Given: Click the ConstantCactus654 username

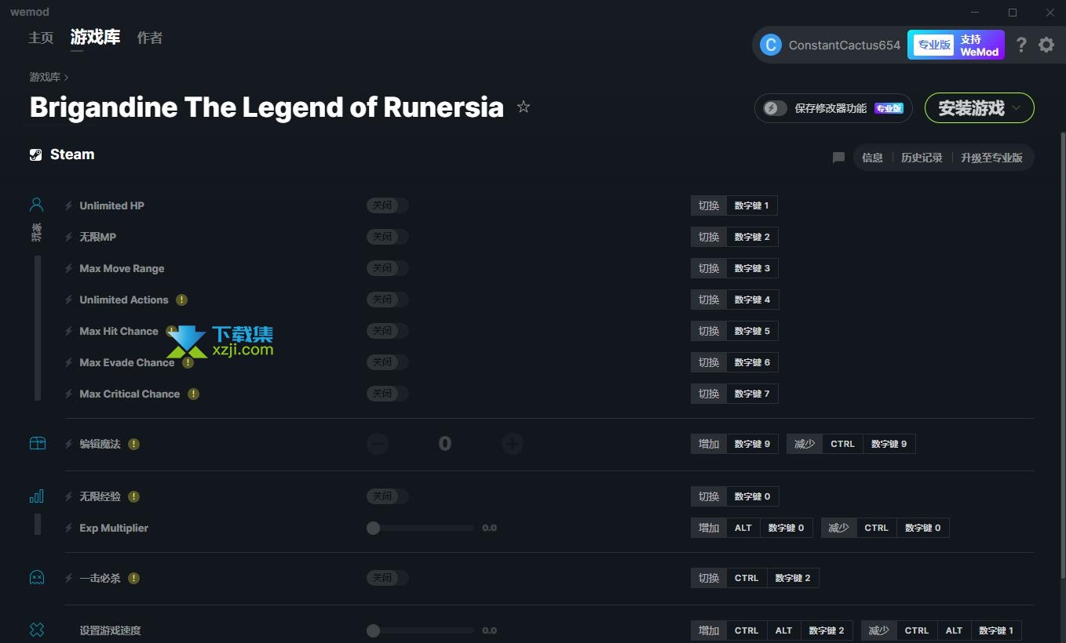Looking at the screenshot, I should tap(845, 45).
